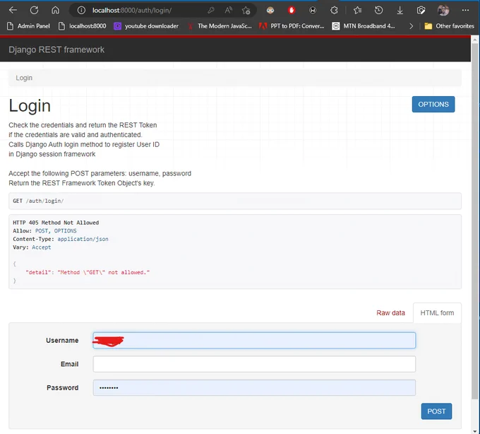This screenshot has width=480, height=434.
Task: Open the red ad-blocker extension icon
Action: [x=292, y=11]
